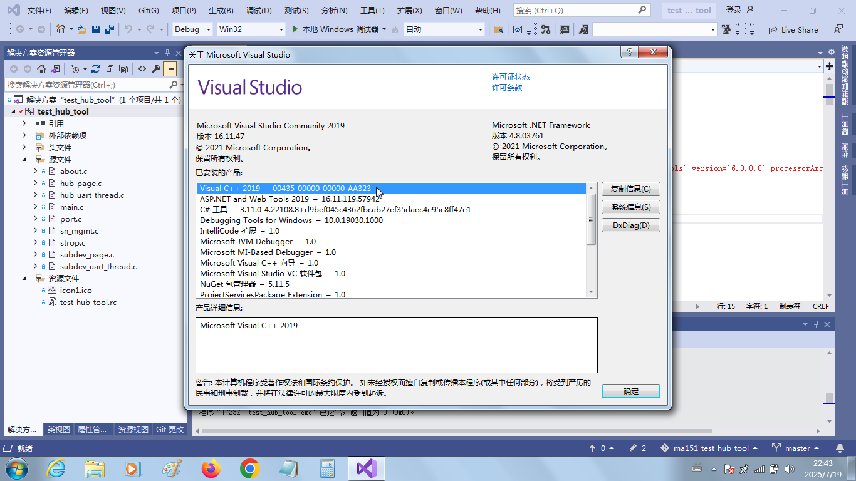Click the View Code icon in Solution Explorer

click(x=142, y=69)
